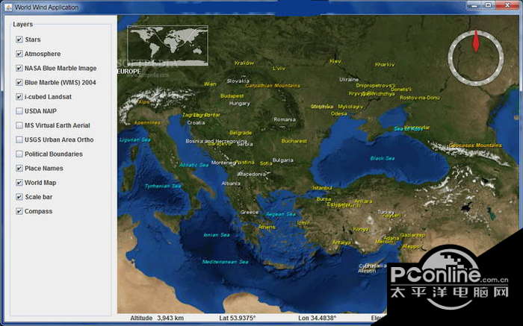
Task: Click the Caucasus Mountains label
Action: tap(475, 145)
